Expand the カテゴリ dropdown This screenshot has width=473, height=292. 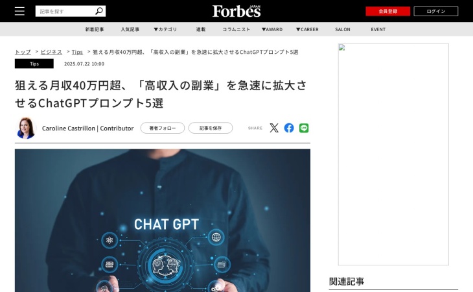tap(165, 29)
